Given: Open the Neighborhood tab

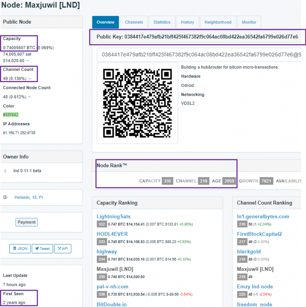Looking at the screenshot, I should tap(218, 22).
